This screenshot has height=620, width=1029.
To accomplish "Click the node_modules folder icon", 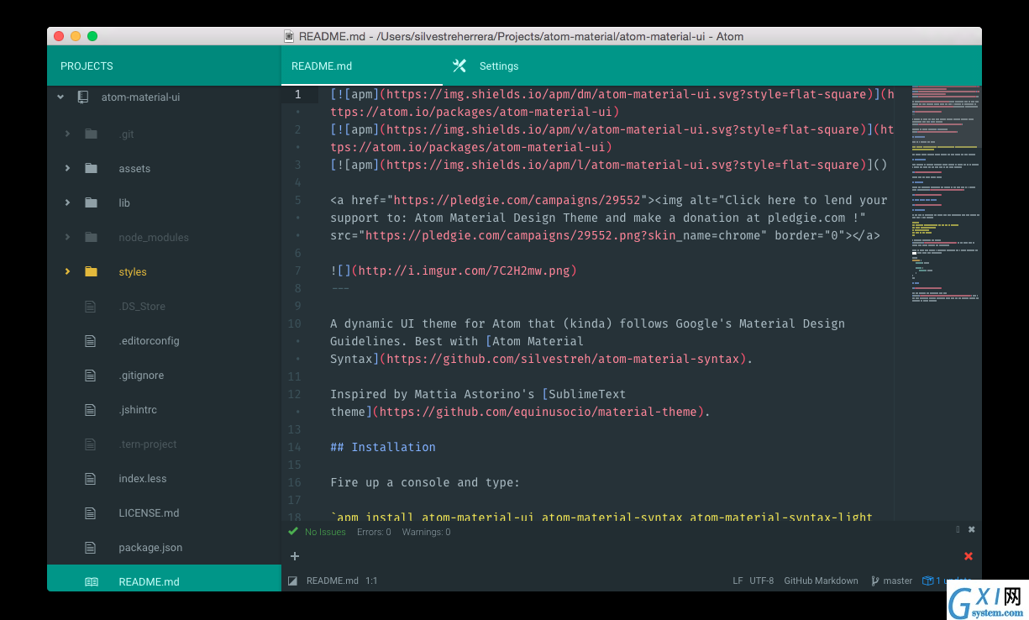I will [x=91, y=237].
